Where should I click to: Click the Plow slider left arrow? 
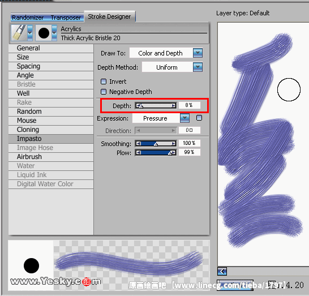pos(138,153)
